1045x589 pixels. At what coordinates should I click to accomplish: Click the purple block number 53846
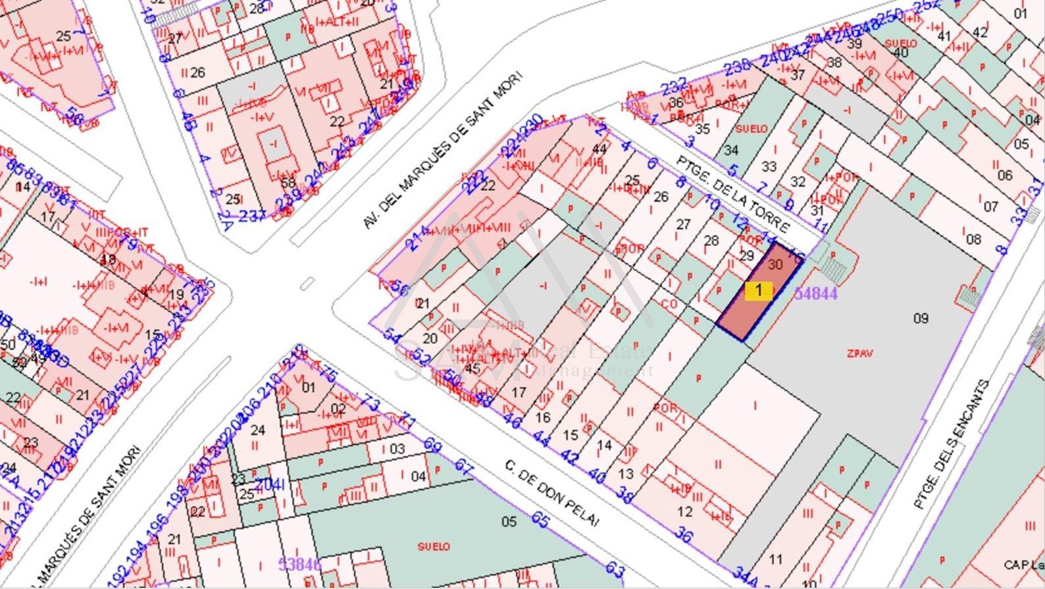click(x=299, y=564)
